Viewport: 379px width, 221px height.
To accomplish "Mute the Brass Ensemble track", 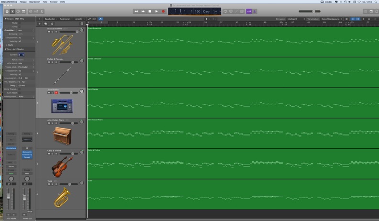I will (x=49, y=32).
